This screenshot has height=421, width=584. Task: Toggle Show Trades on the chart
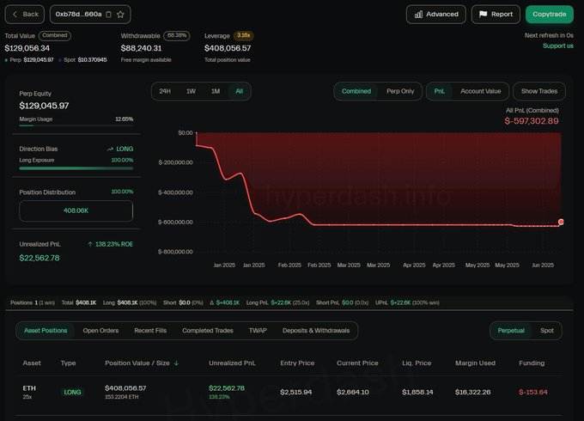[539, 91]
